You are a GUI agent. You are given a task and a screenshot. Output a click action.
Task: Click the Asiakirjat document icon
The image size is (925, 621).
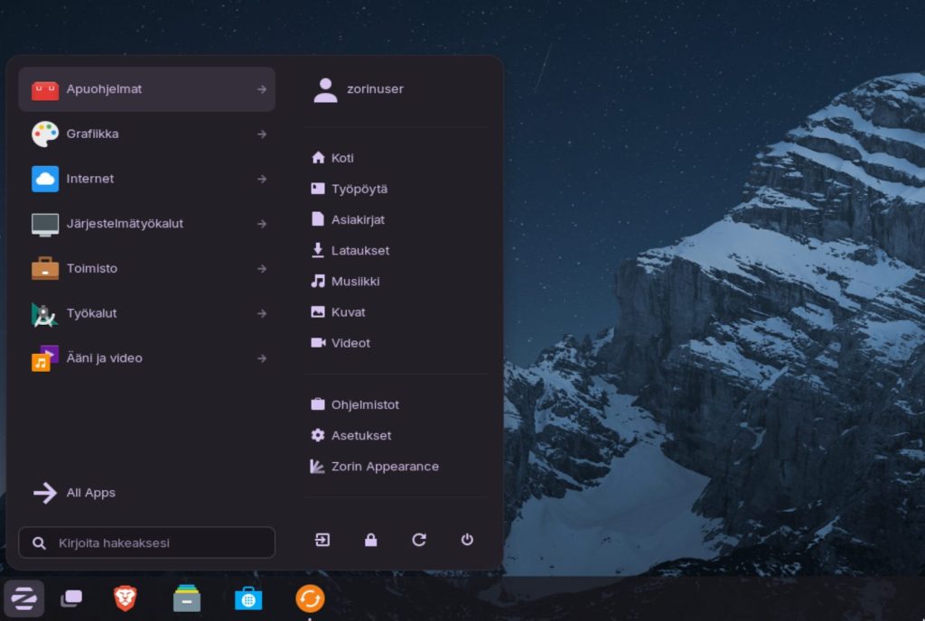coord(317,219)
